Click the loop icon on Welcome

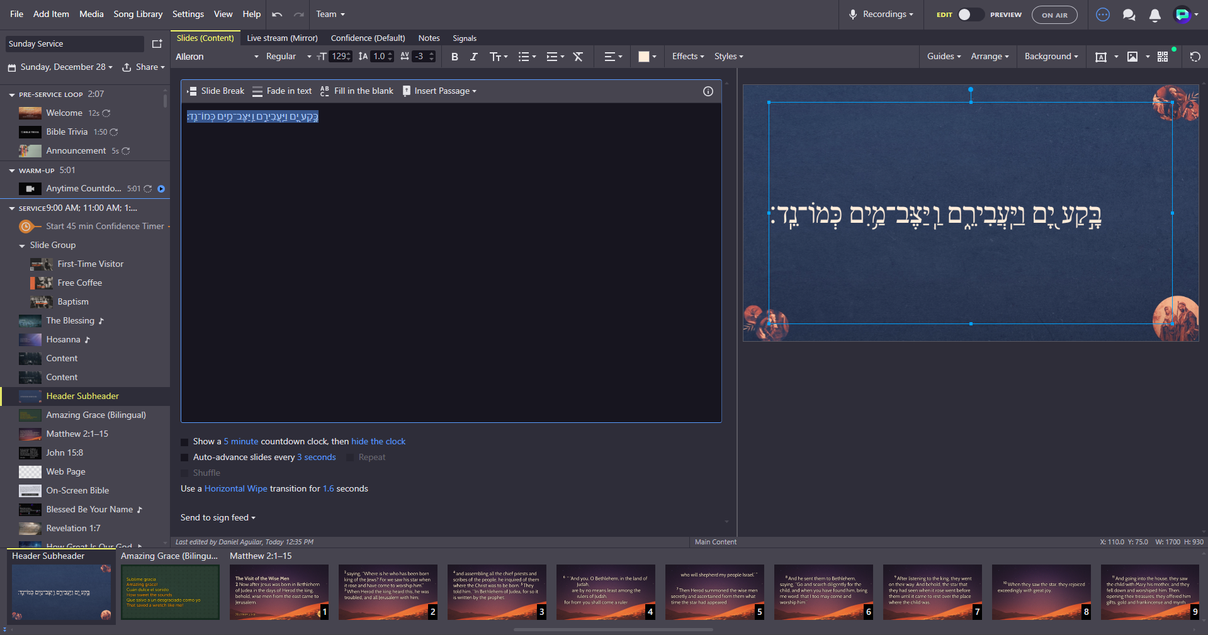tap(106, 113)
